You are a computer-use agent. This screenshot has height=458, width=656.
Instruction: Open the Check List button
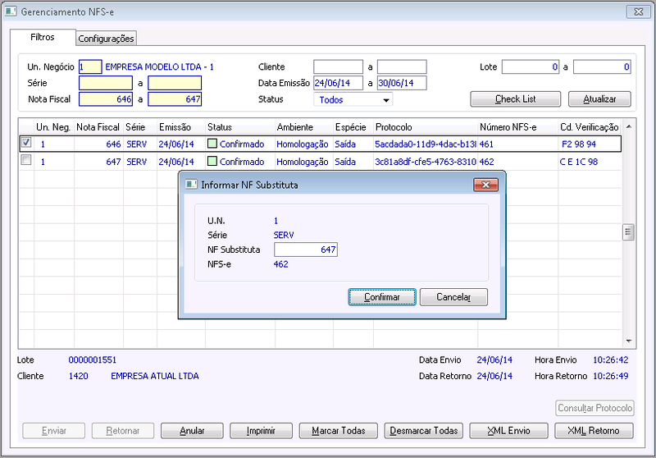(x=516, y=99)
